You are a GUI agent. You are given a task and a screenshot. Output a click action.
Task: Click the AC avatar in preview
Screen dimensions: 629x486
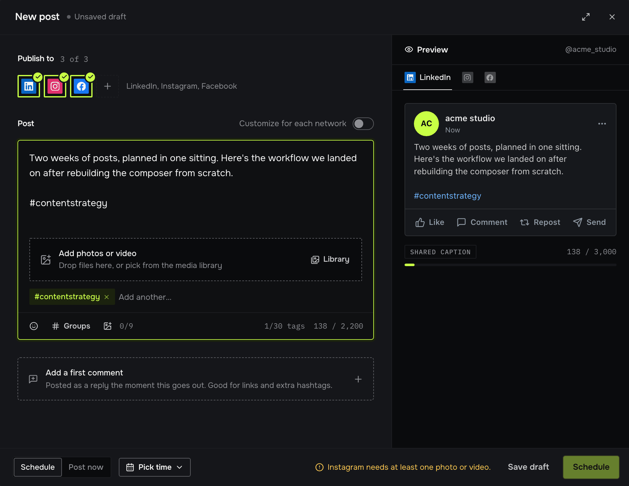426,124
